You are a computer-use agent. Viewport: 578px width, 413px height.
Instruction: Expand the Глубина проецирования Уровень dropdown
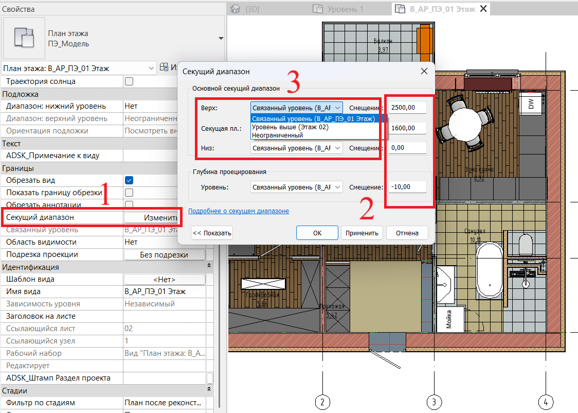[x=297, y=187]
